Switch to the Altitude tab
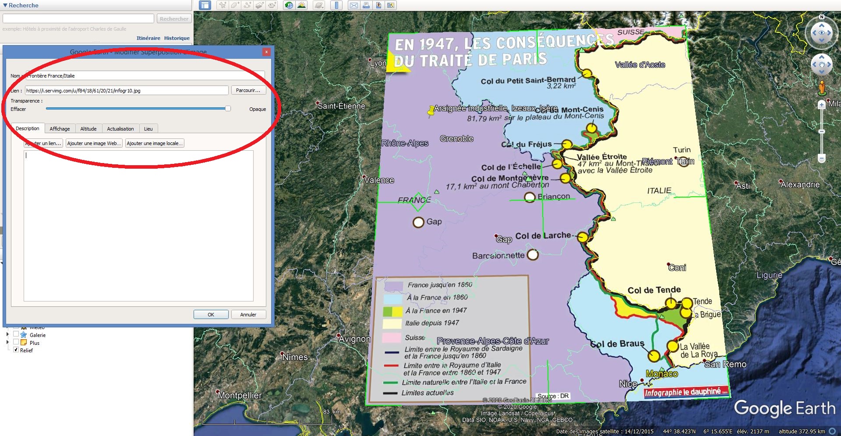The height and width of the screenshot is (436, 841). [88, 129]
